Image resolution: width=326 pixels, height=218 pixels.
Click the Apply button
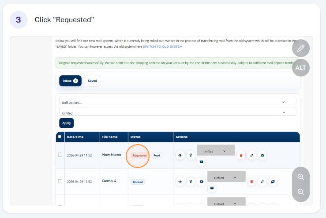[x=67, y=123]
